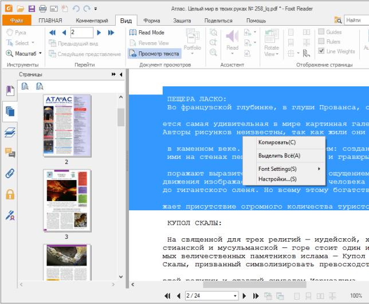The width and height of the screenshot is (369, 304).
Task: Open a file via folder icon
Action: point(21,9)
